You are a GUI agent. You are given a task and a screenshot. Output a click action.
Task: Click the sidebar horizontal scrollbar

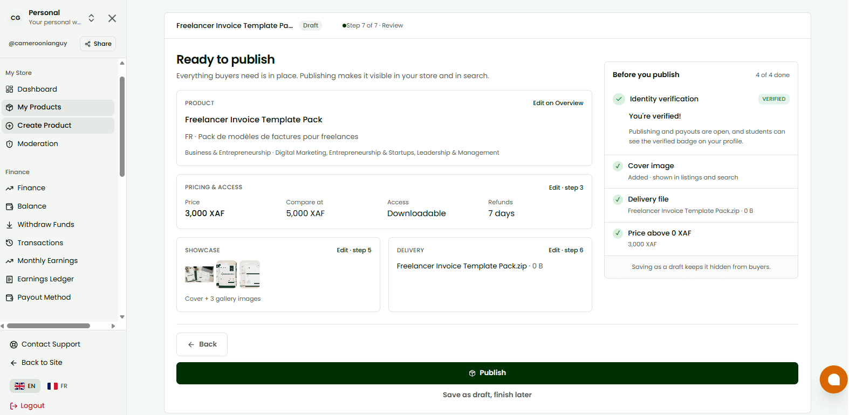pos(49,326)
